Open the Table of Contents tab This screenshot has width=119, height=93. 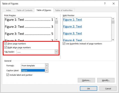tap(24, 10)
